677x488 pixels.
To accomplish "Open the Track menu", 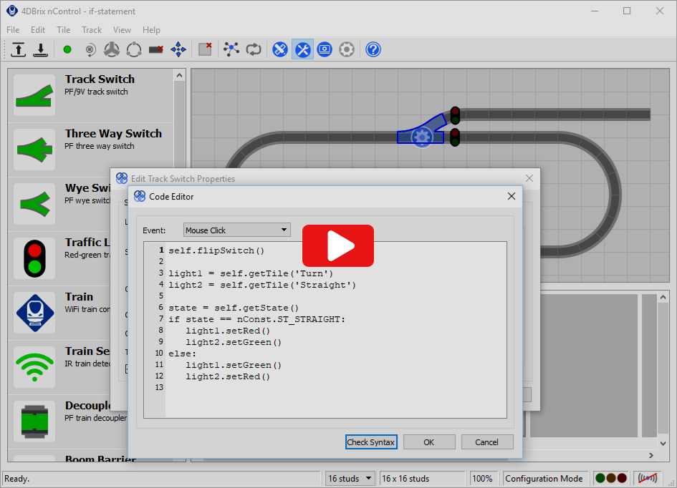I will [92, 30].
